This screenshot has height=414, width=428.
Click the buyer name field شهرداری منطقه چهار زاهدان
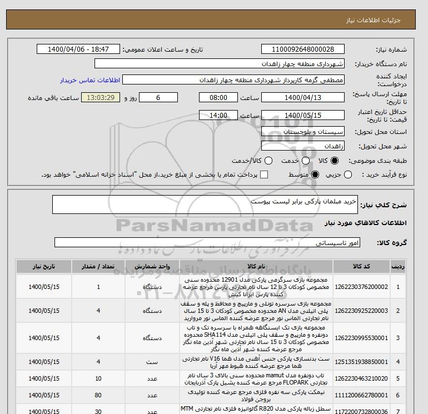(220, 63)
